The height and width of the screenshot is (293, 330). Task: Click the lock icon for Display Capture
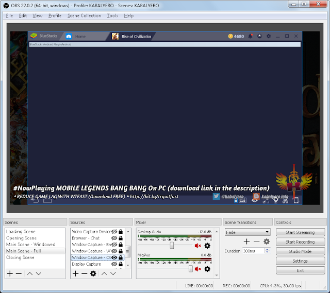[x=121, y=264]
